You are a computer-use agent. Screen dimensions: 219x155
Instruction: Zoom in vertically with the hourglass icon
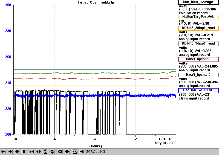tap(45, 152)
